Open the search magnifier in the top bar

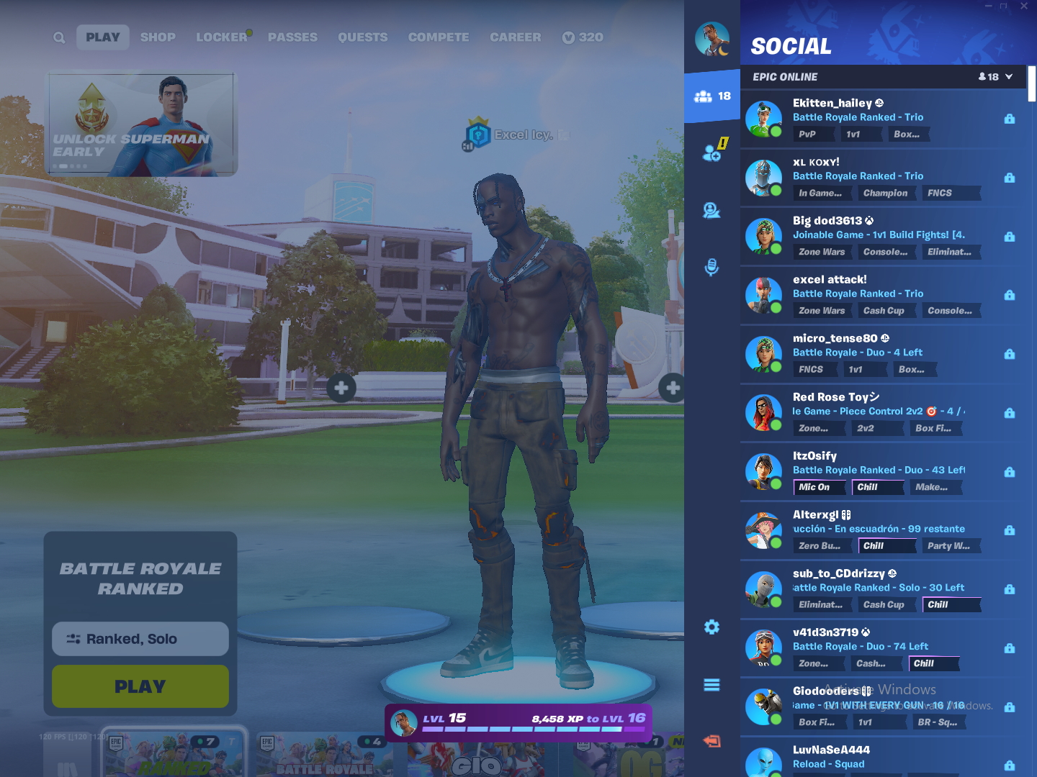pos(59,37)
